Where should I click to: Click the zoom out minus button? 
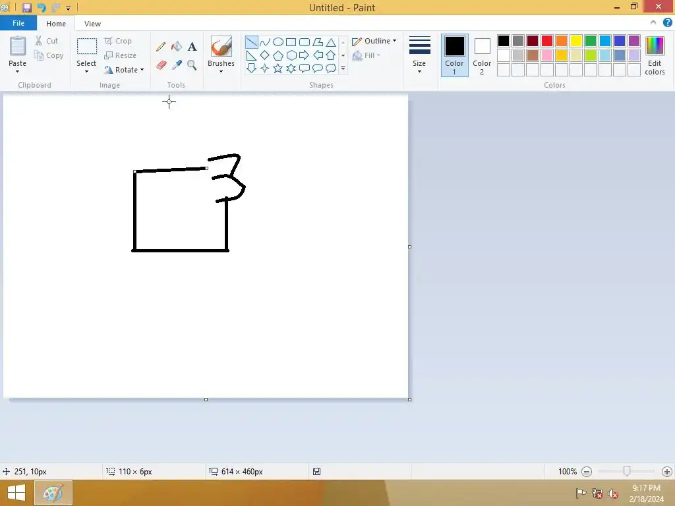[586, 472]
